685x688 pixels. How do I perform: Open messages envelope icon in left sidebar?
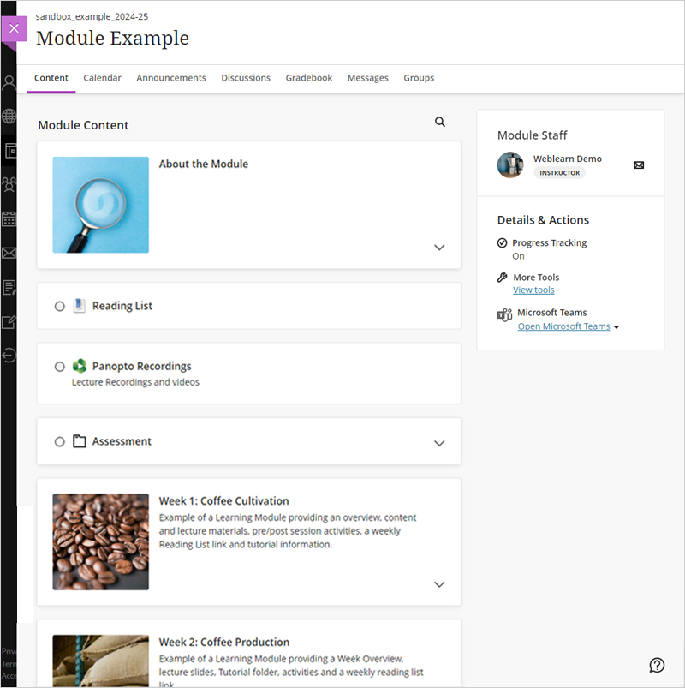9,253
